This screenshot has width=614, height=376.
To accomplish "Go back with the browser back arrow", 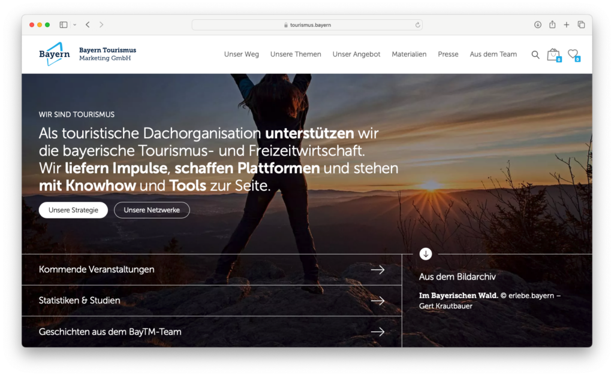I will click(88, 25).
